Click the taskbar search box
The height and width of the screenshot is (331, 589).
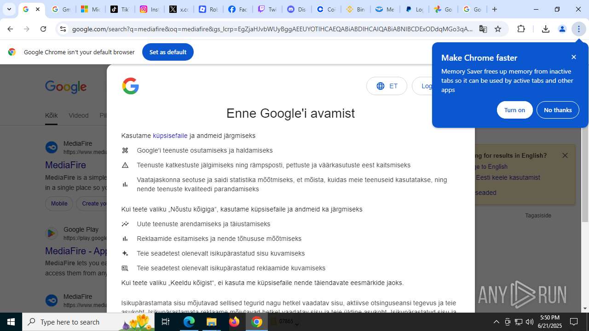click(89, 322)
